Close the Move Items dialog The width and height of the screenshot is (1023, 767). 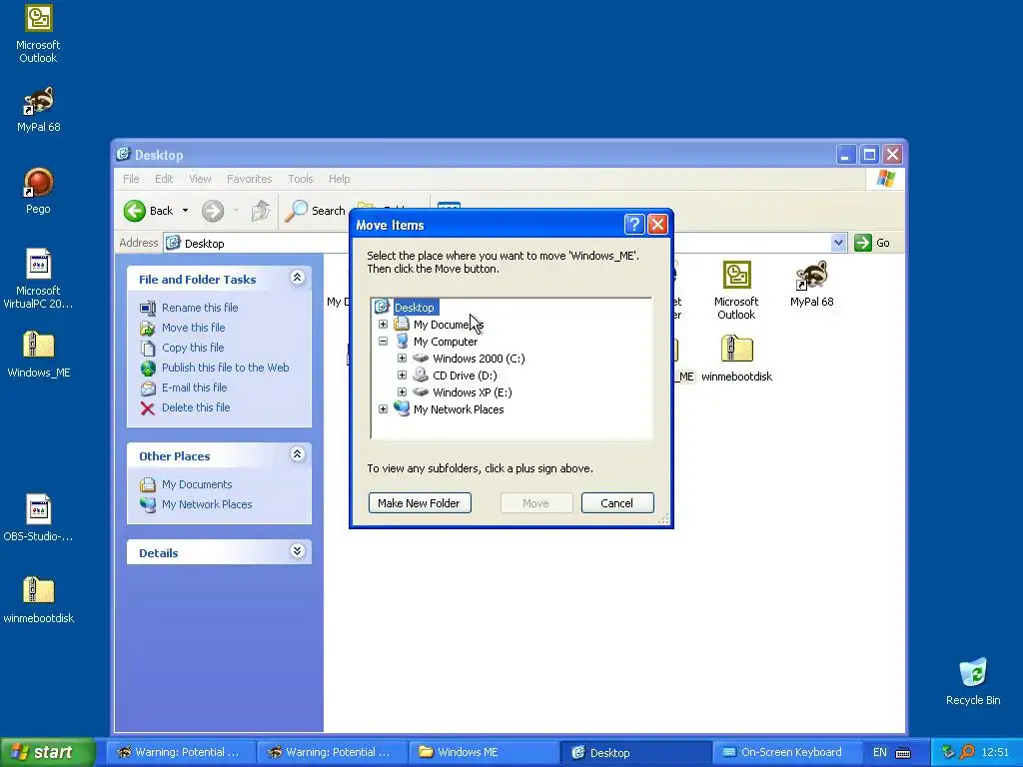[657, 225]
